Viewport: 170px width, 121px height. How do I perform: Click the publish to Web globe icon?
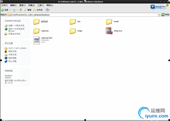tap(6, 29)
